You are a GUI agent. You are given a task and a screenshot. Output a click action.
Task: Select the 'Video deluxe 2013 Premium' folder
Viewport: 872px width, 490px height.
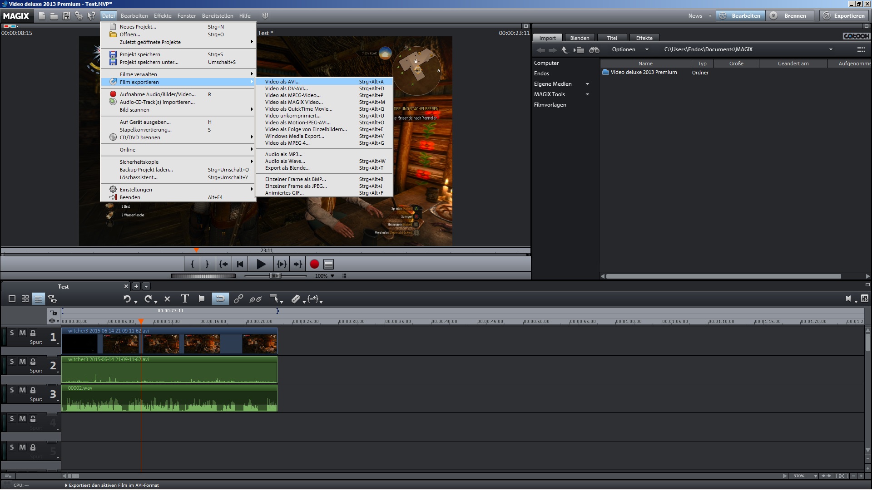point(644,72)
